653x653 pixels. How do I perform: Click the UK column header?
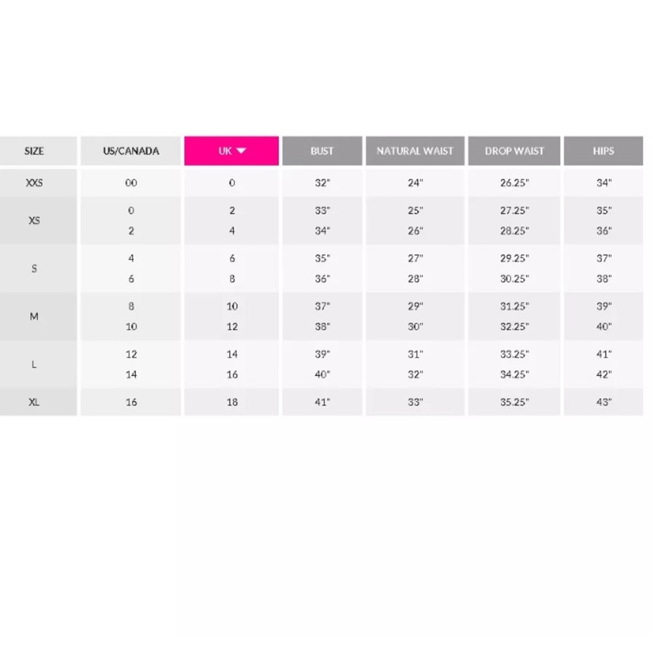[232, 151]
